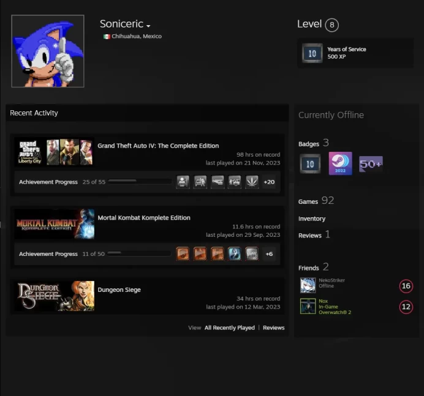Open the Games 92 link
The image size is (424, 396).
tap(316, 201)
